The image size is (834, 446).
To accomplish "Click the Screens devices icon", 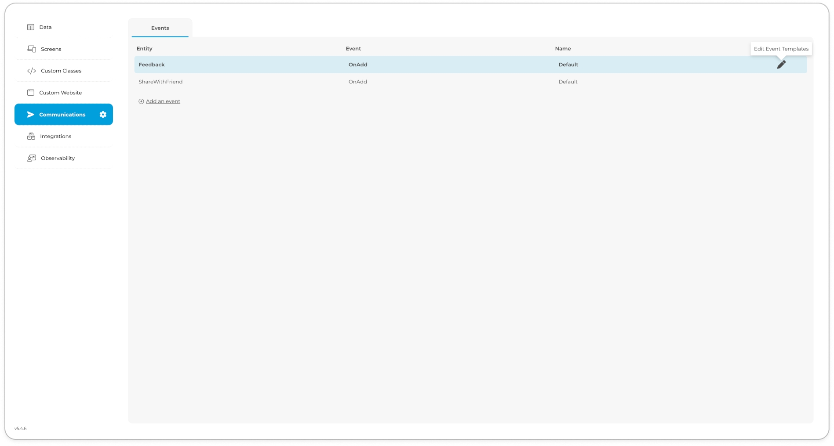I will (x=32, y=49).
